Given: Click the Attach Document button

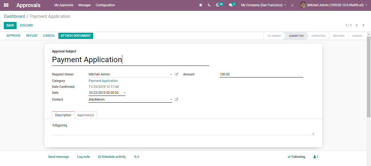Looking at the screenshot, I should (x=76, y=36).
